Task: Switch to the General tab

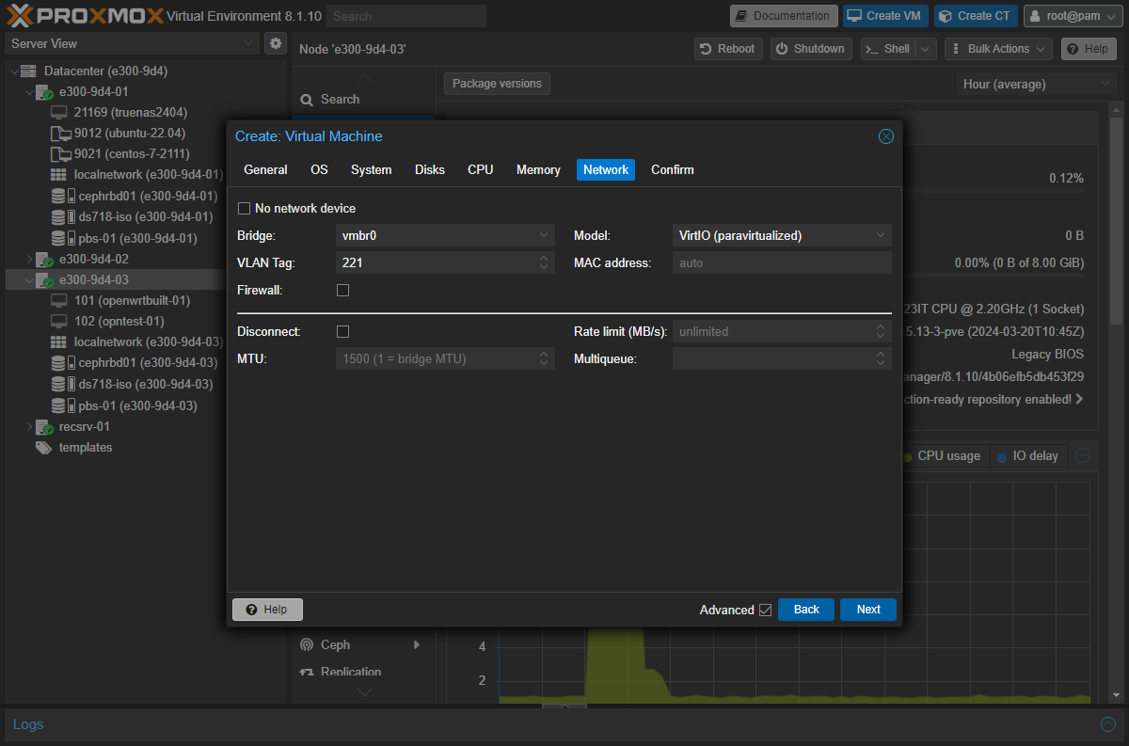Action: pyautogui.click(x=265, y=170)
